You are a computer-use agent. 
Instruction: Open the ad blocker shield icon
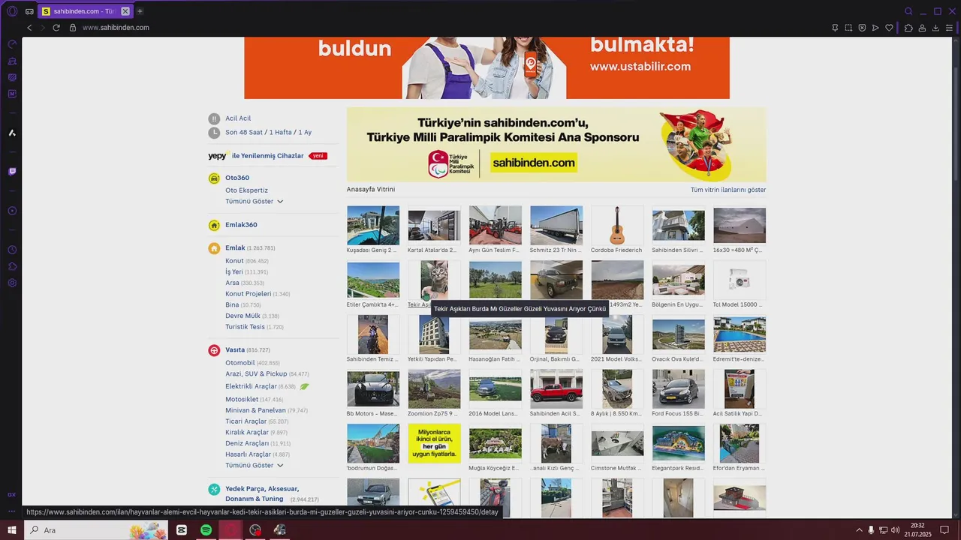coord(862,28)
